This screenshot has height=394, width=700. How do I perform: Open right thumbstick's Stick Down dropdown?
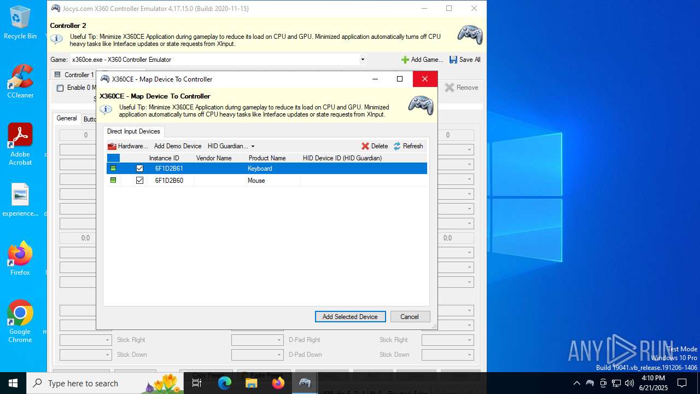(447, 355)
